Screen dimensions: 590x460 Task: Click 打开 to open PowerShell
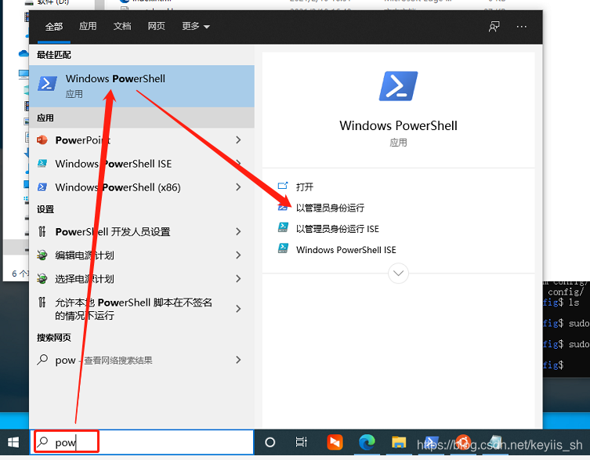click(305, 187)
